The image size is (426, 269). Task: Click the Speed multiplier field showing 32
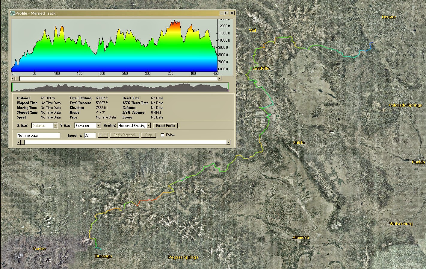90,136
